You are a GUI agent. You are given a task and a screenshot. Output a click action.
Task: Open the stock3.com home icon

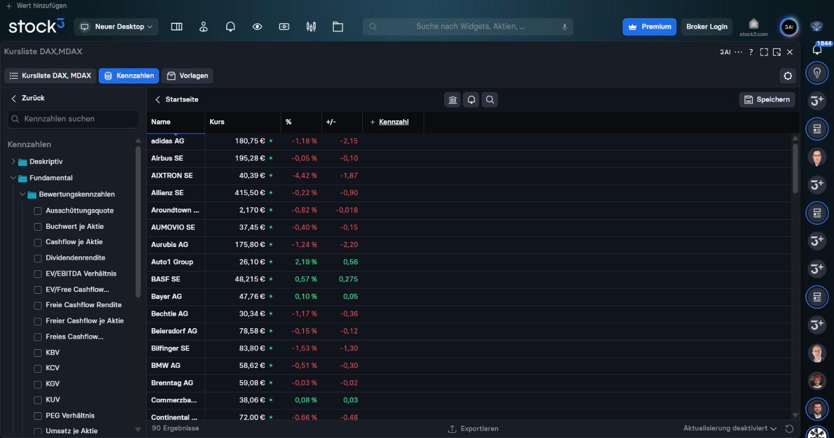coord(753,26)
